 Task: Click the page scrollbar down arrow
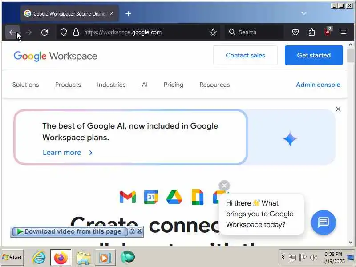click(351, 242)
